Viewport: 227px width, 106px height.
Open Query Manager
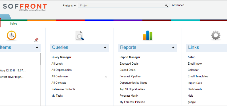(61, 57)
